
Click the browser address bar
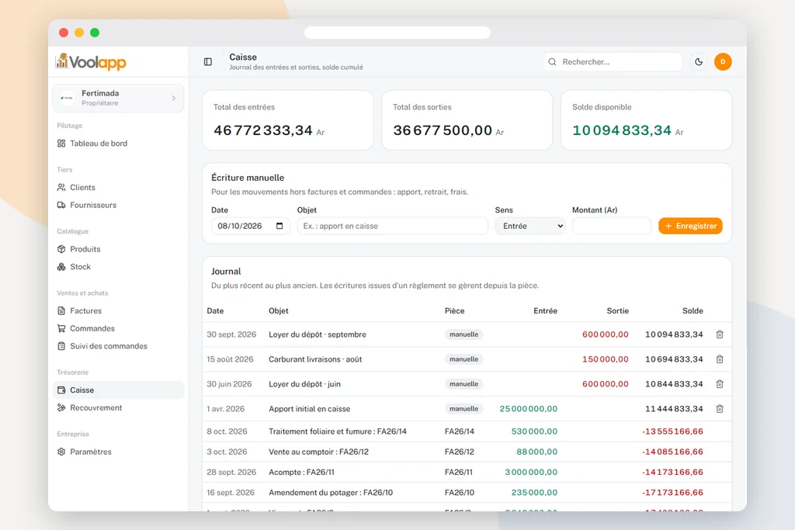pos(397,33)
